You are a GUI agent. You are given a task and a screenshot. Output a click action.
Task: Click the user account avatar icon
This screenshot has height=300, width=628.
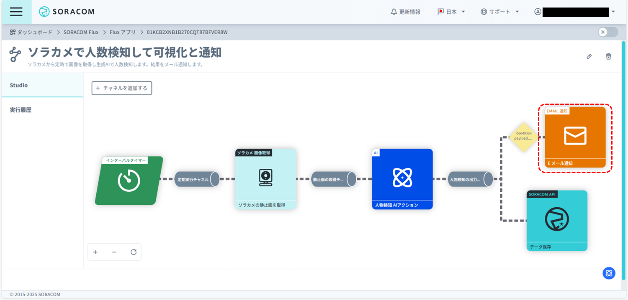point(538,12)
